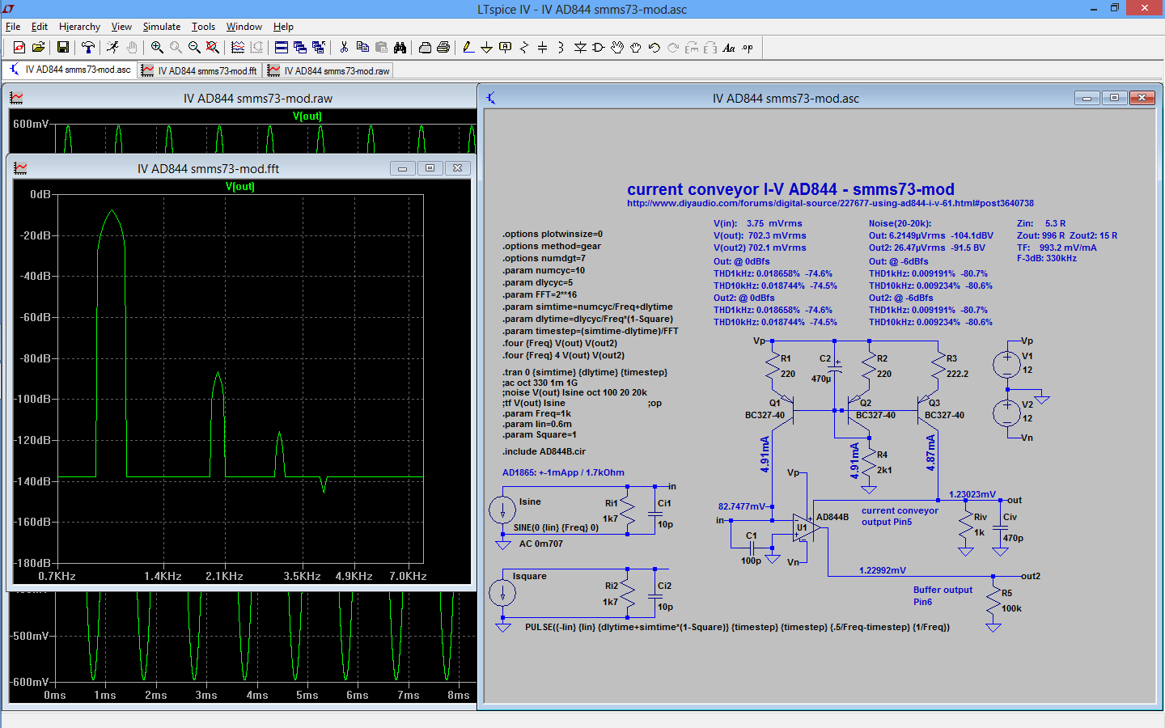
Task: Click the V(out) trace label in FFT window
Action: point(240,186)
